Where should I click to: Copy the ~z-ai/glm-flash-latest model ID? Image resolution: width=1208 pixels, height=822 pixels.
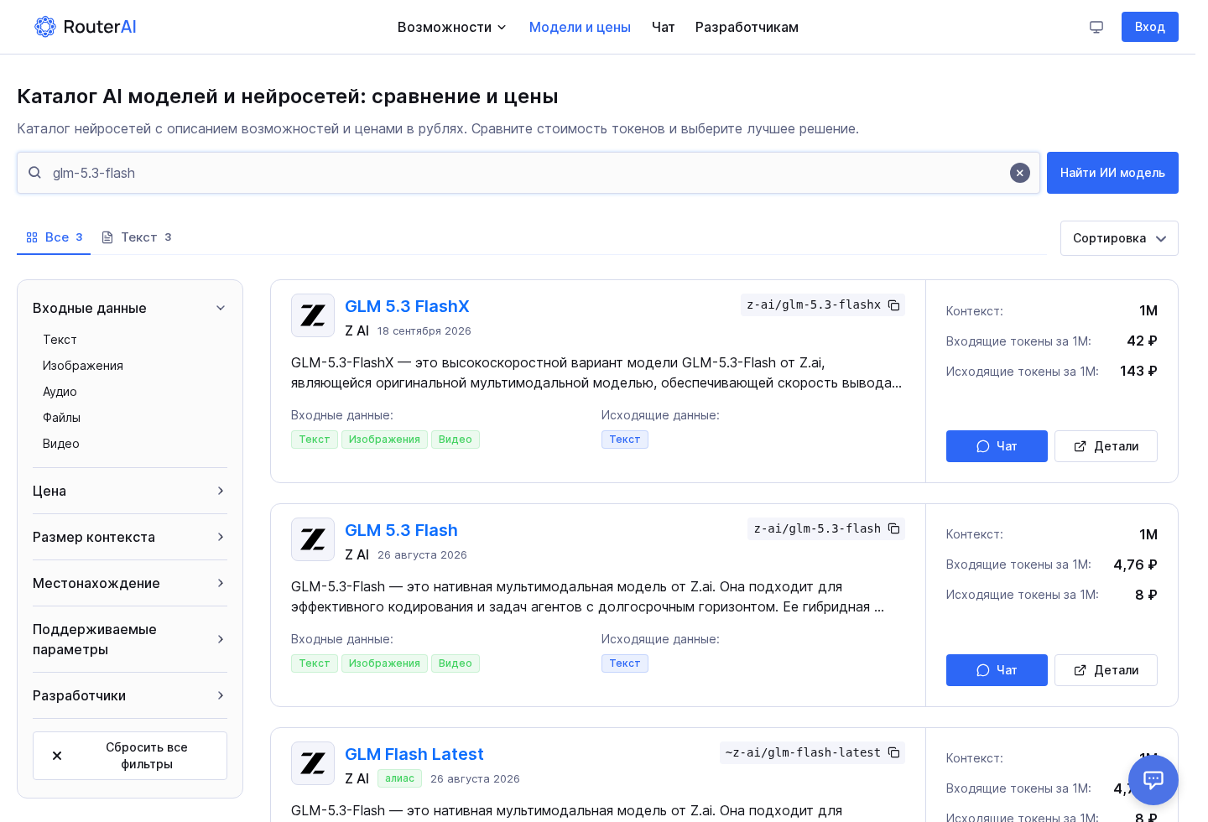(894, 752)
